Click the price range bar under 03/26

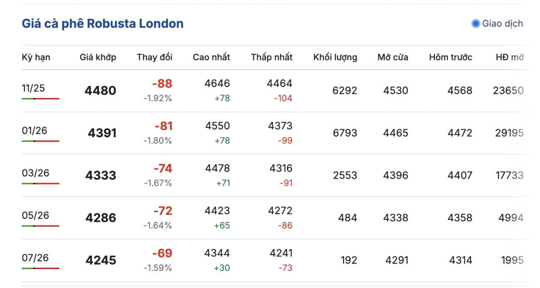click(x=40, y=184)
